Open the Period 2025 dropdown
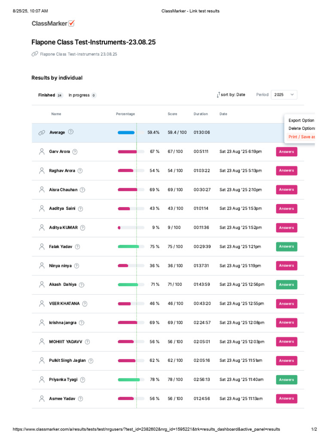 [x=284, y=95]
